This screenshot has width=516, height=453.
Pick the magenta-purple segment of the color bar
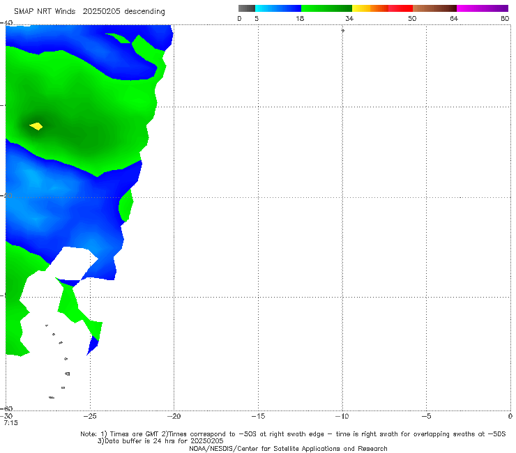coord(483,8)
